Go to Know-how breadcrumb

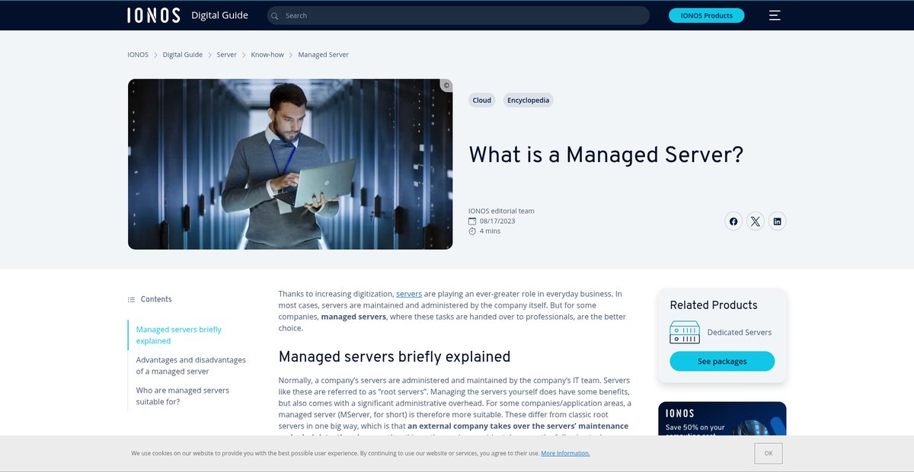point(267,55)
